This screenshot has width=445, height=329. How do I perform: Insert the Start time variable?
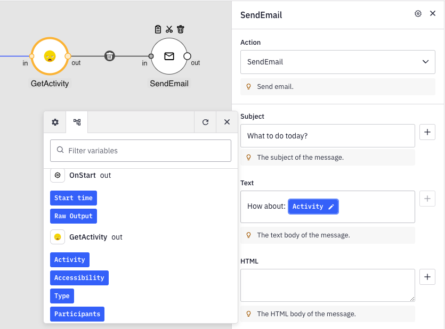click(x=74, y=198)
